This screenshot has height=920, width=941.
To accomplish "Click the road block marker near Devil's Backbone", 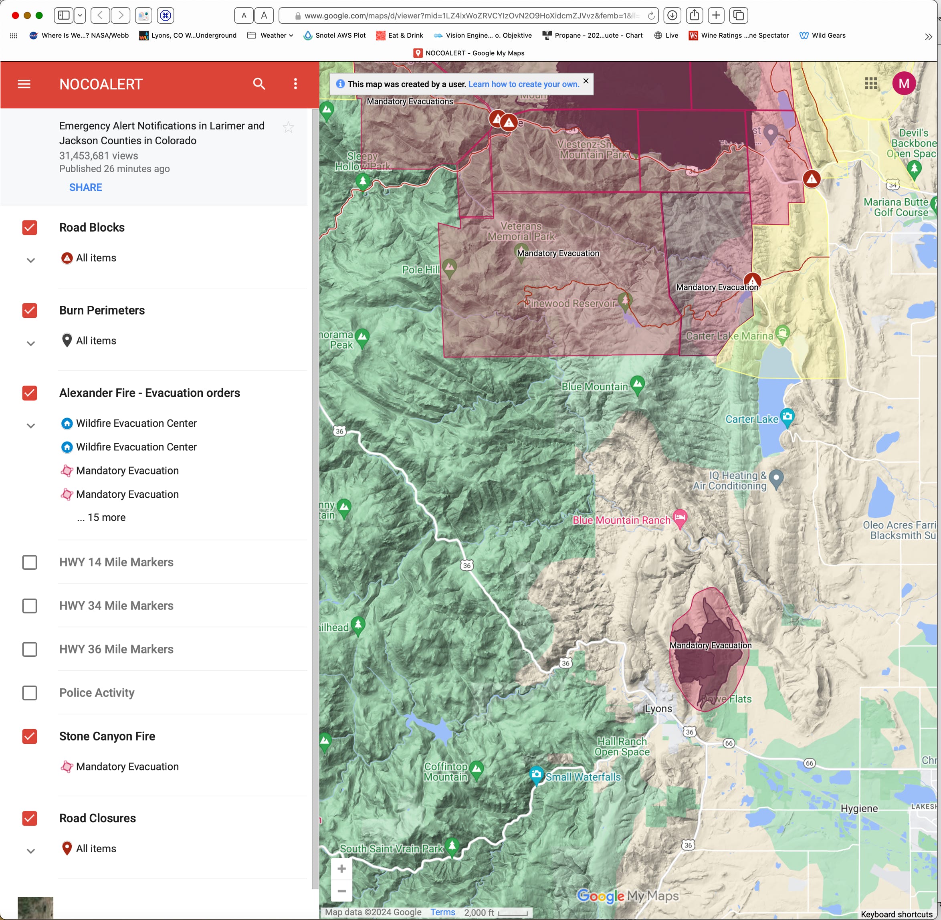I will point(812,179).
